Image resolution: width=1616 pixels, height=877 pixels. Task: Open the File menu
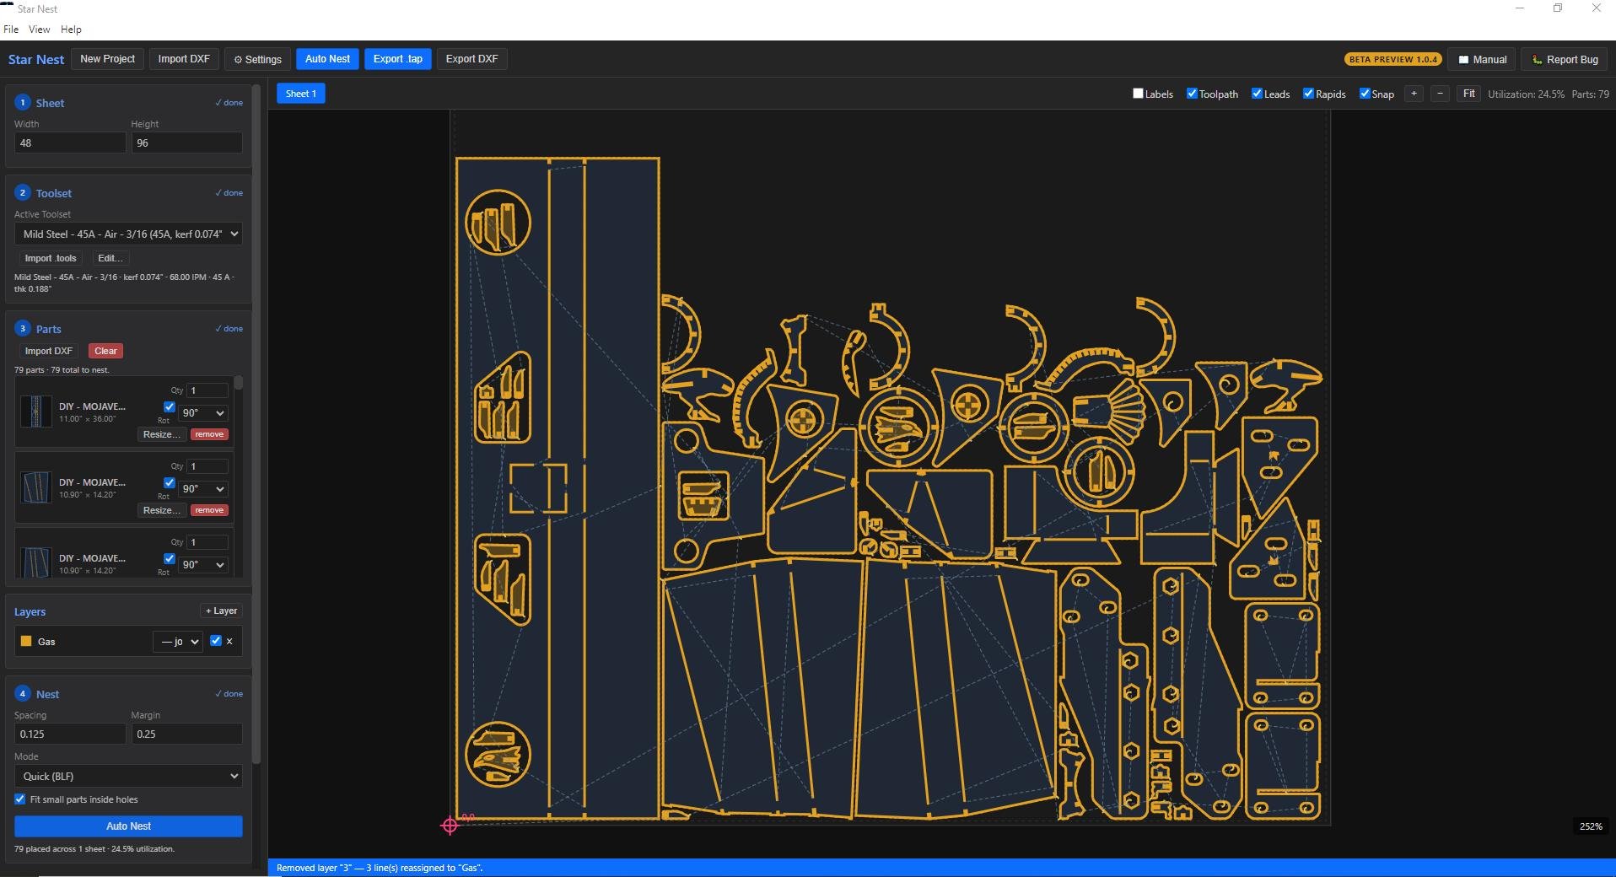click(x=11, y=30)
